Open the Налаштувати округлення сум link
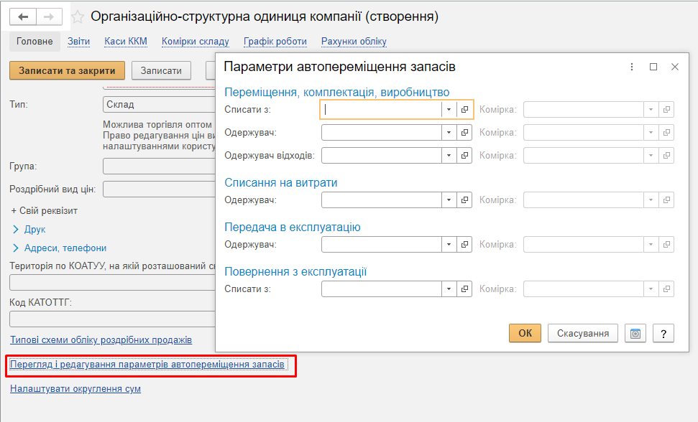698x422 pixels. click(75, 389)
